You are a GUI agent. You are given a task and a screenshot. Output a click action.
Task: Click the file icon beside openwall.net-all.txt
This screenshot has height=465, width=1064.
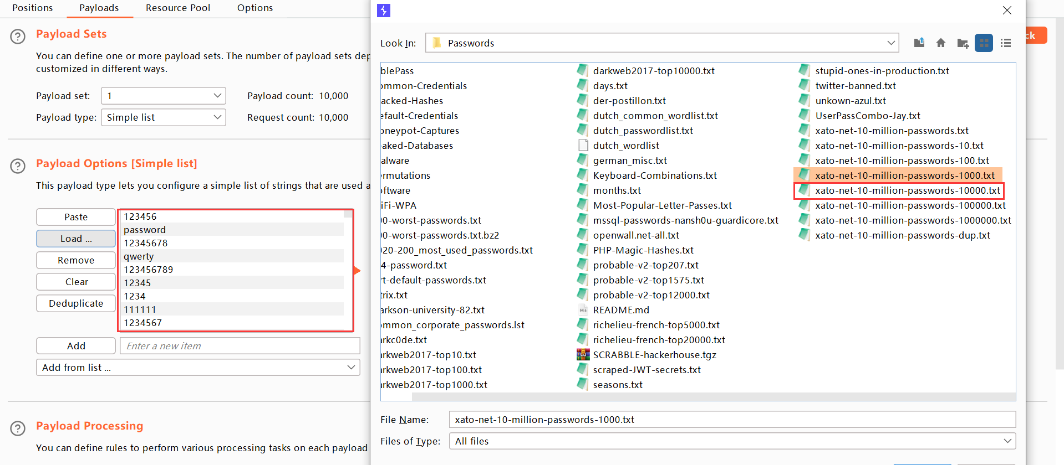pyautogui.click(x=583, y=235)
